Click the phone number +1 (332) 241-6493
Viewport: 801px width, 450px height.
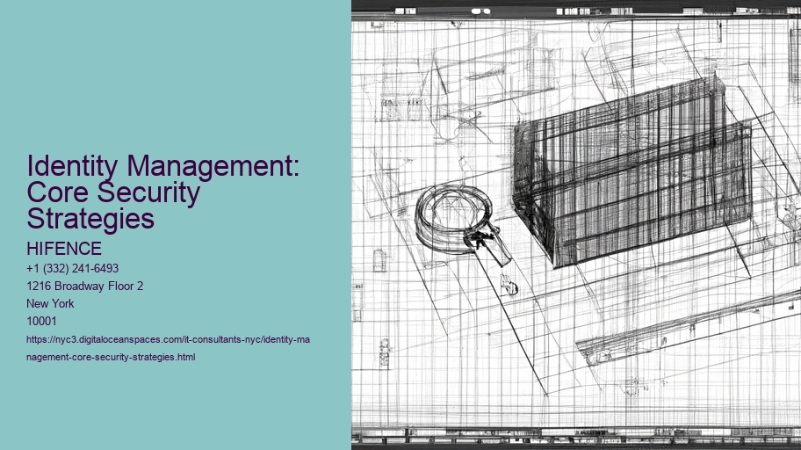tap(73, 268)
